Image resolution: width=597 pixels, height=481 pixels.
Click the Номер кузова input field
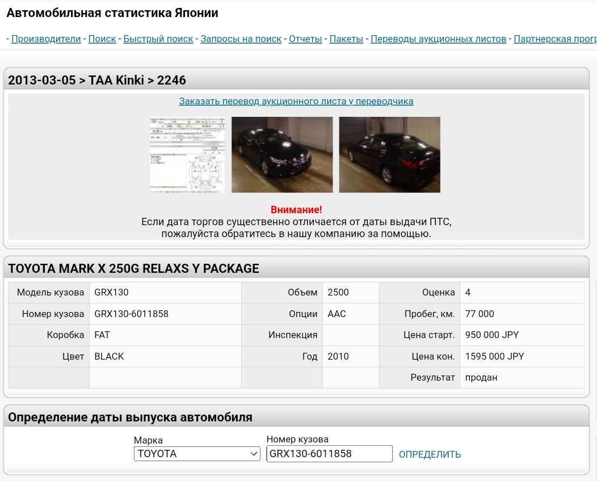tap(329, 454)
